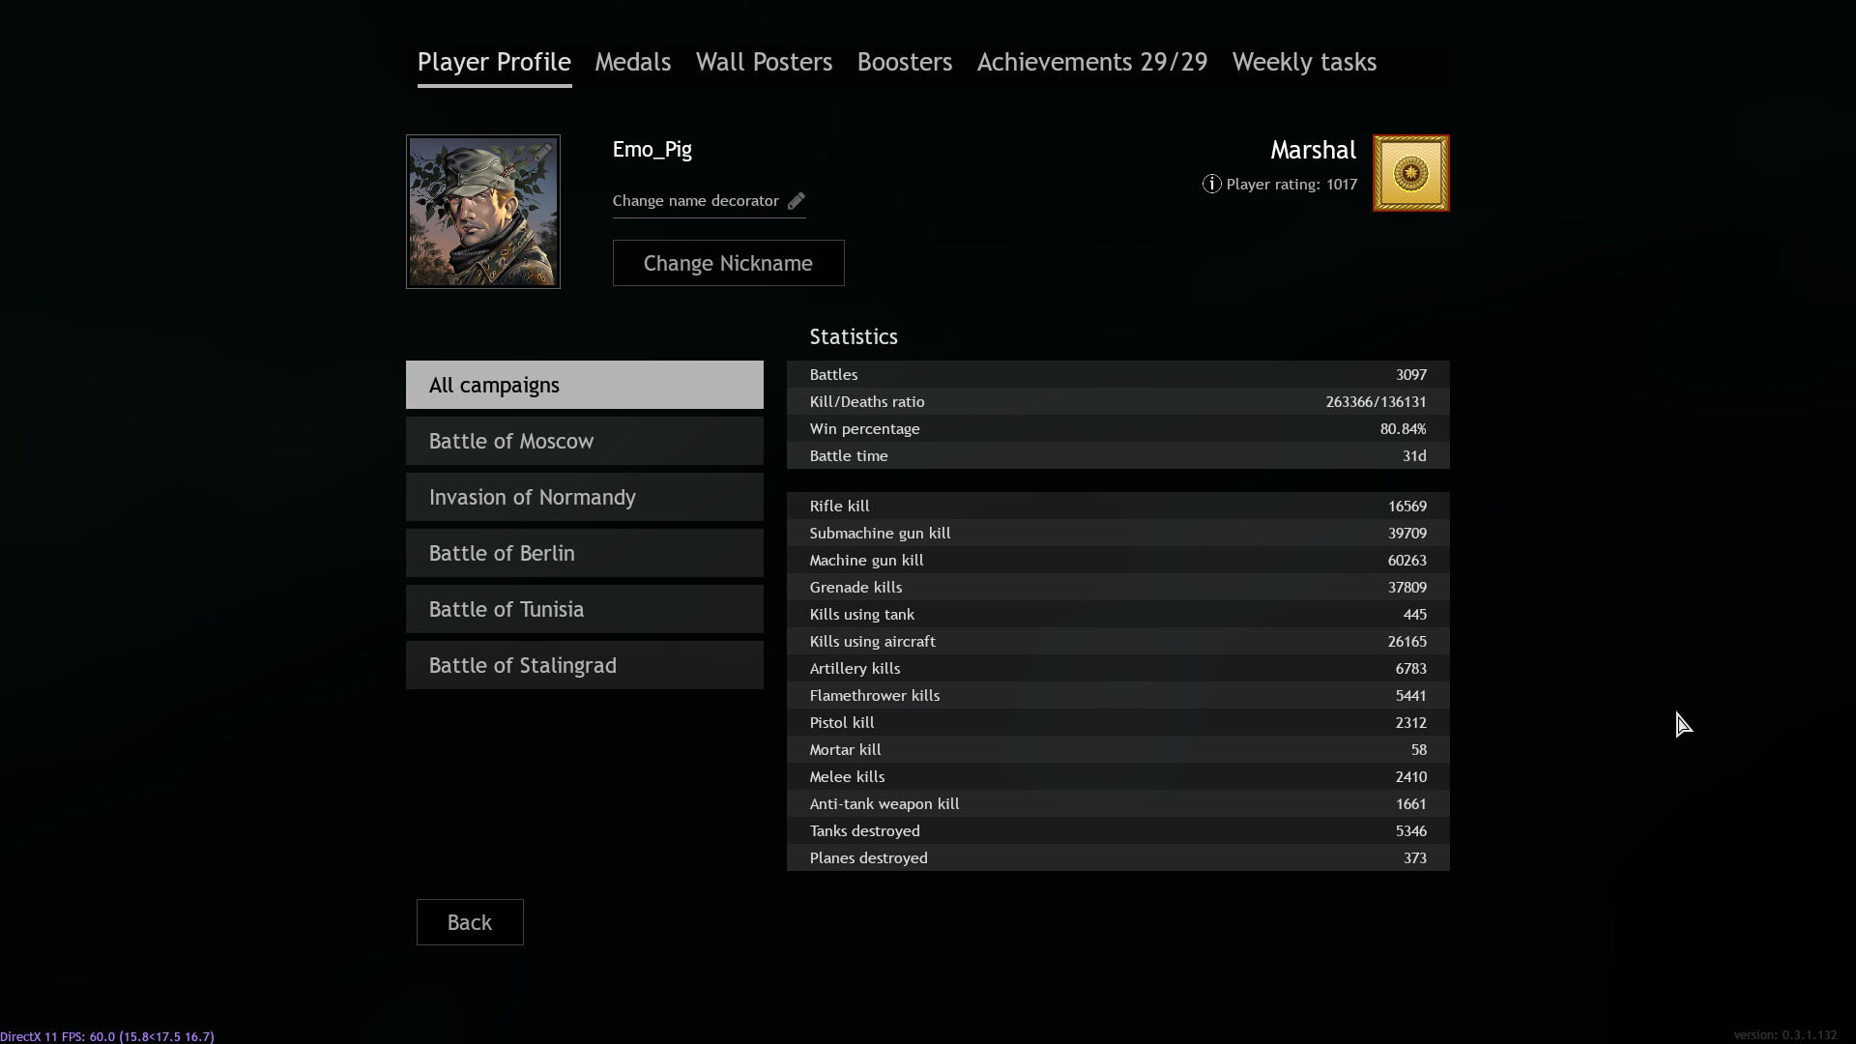
Task: Open the Weekly tasks tab
Action: [x=1304, y=62]
